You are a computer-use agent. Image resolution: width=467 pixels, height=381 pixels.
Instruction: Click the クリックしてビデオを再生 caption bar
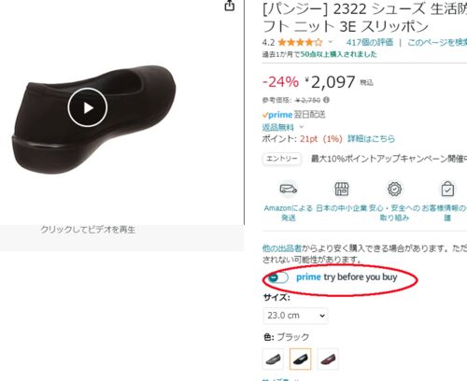(x=121, y=237)
